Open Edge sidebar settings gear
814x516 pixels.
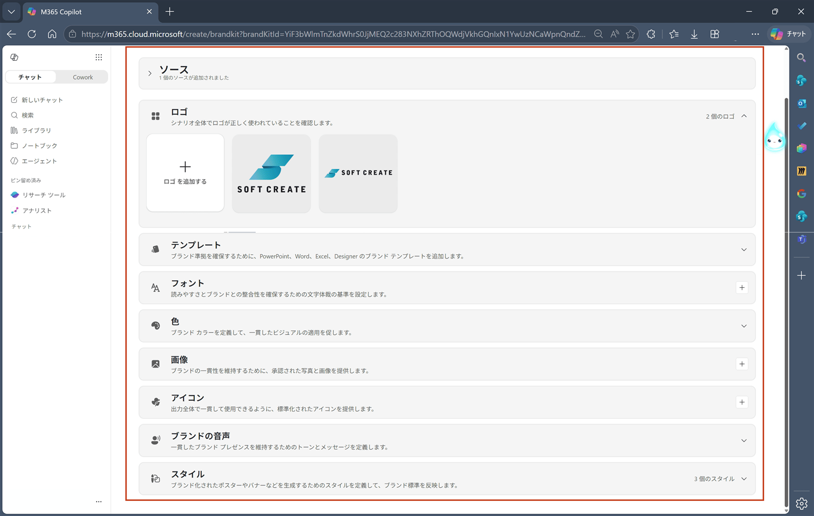pos(802,504)
